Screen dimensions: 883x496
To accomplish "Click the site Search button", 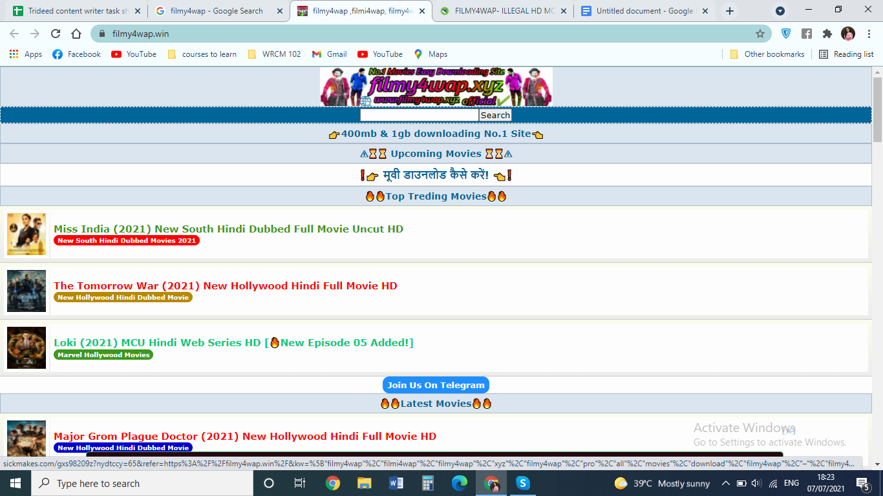I will pos(495,115).
